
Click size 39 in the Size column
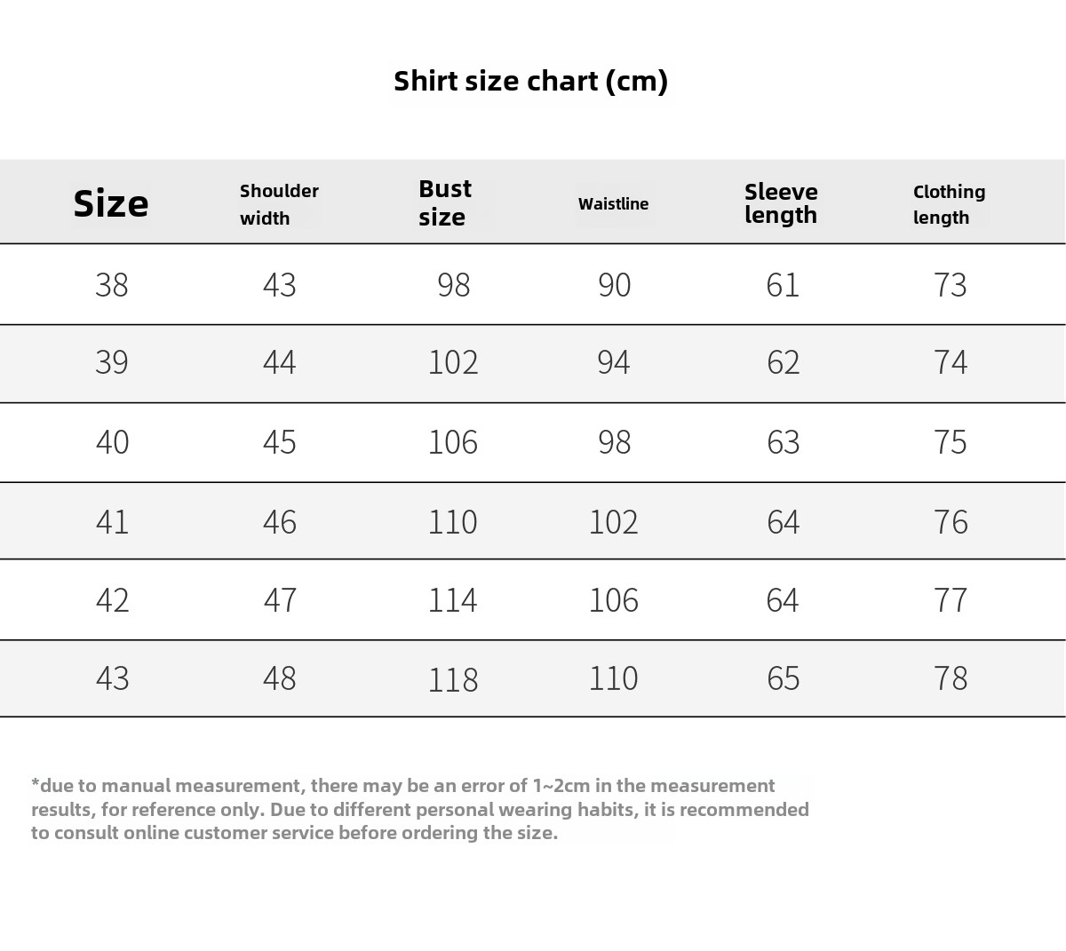[x=112, y=362]
